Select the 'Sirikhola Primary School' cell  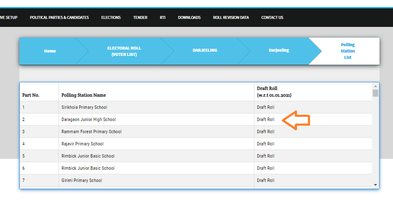click(156, 107)
